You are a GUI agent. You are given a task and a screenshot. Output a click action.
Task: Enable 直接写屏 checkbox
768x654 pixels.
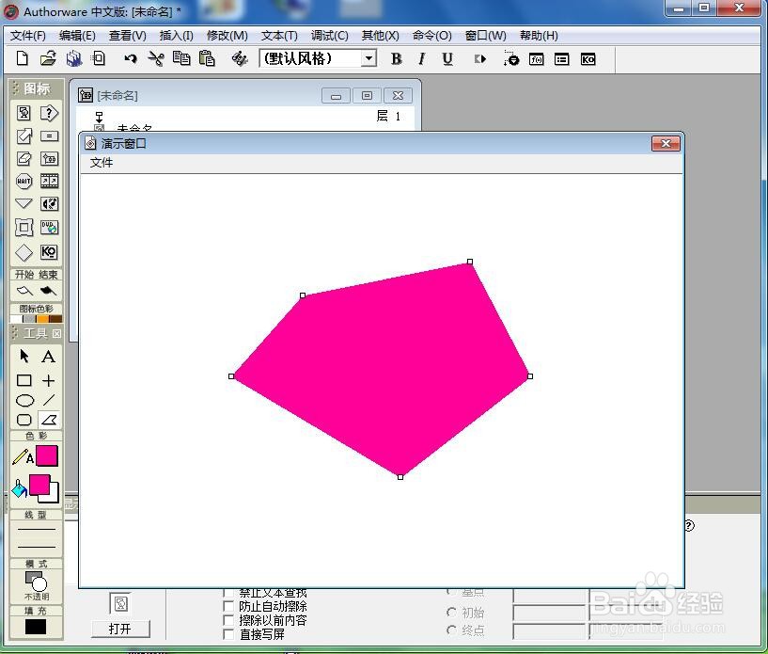point(228,634)
